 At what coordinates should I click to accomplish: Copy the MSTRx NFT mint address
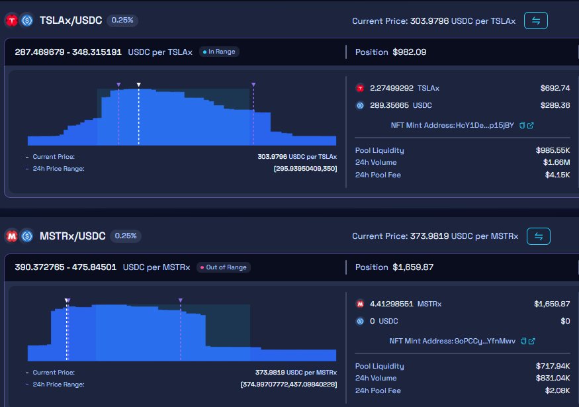tap(523, 341)
